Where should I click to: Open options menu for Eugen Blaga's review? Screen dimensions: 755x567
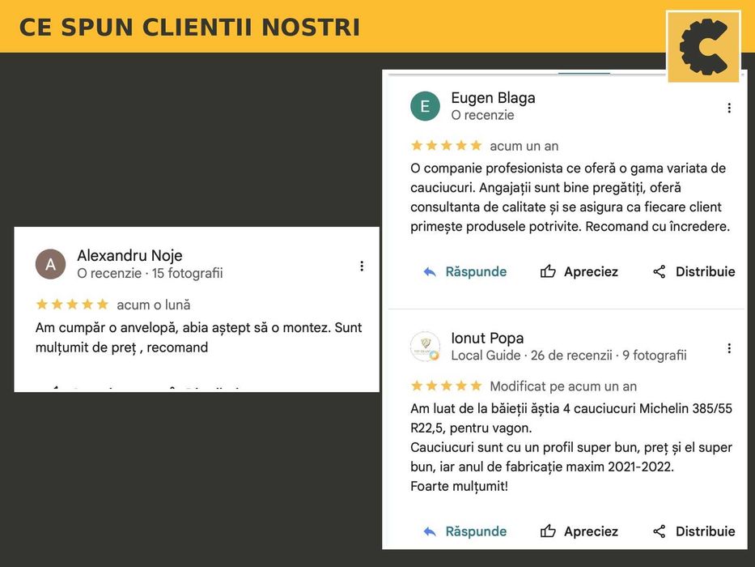click(729, 108)
